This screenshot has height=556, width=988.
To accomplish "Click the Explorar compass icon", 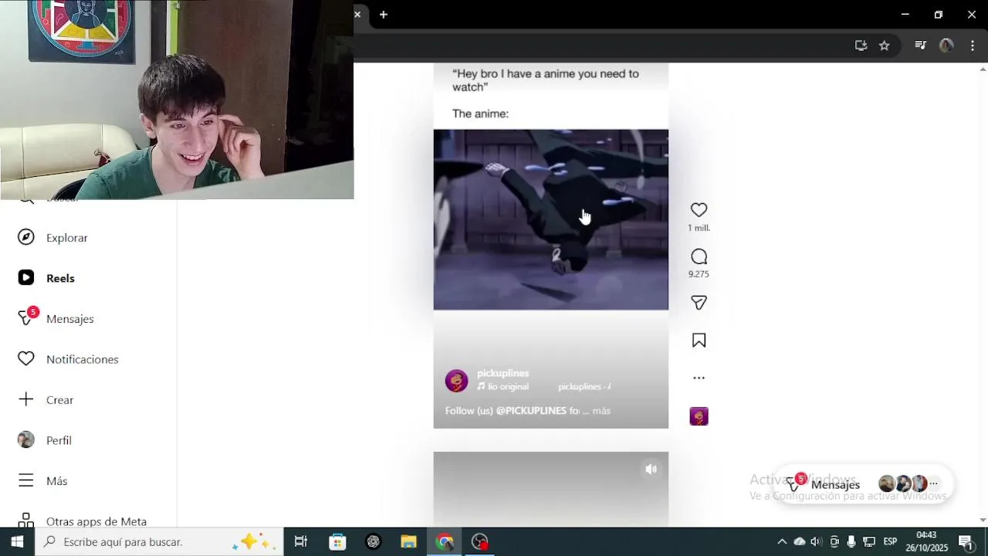I will click(26, 237).
